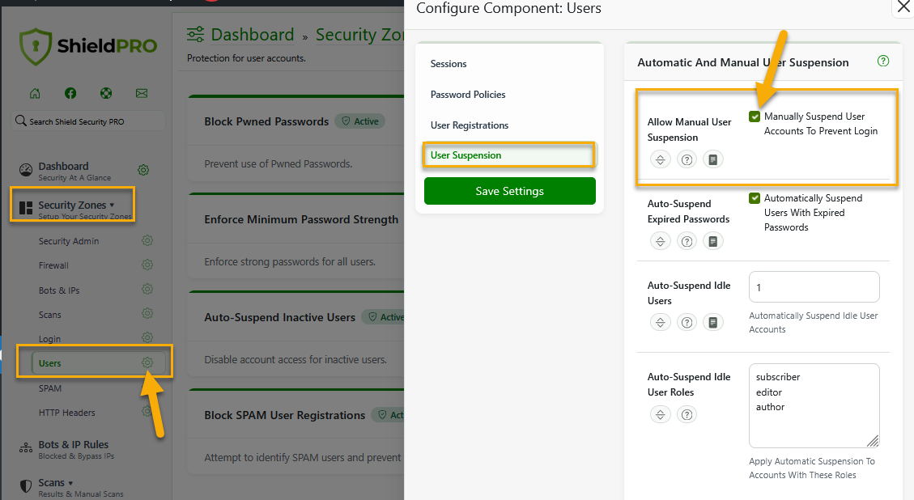Click the home icon in sidebar
Image resolution: width=914 pixels, height=500 pixels.
[35, 93]
